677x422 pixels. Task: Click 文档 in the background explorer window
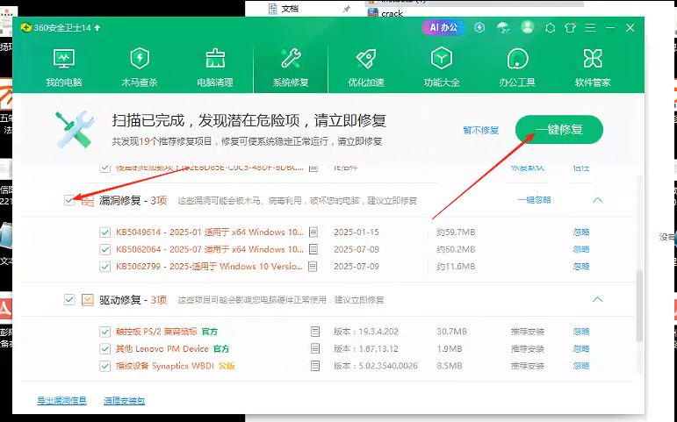(290, 9)
